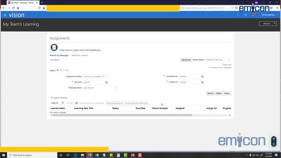The height and width of the screenshot is (158, 281).
Task: Switch to Search by Manager tab
Action: point(59,55)
